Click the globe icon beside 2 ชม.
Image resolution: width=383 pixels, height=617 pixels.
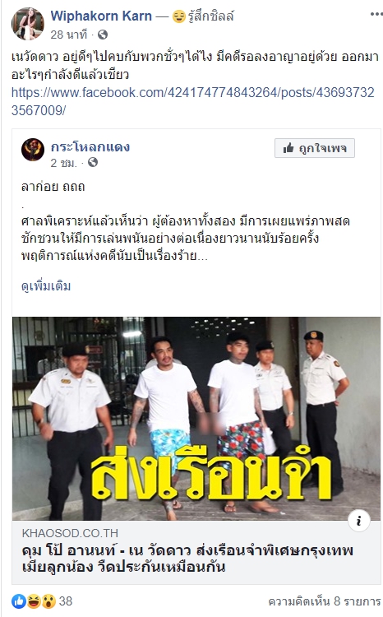(93, 162)
